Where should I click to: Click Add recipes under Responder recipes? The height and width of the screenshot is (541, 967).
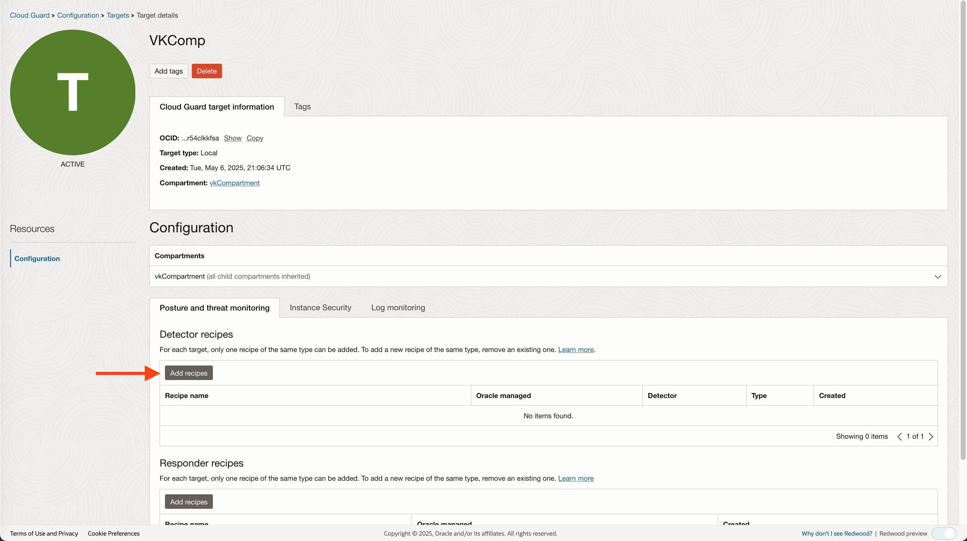click(x=188, y=502)
